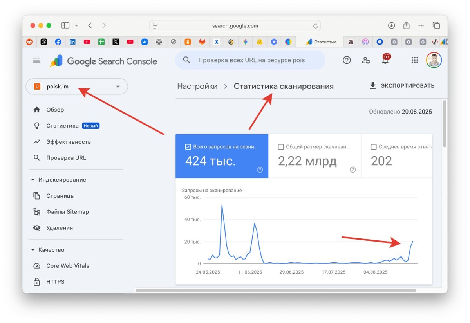Click the ЭКСПОРТИРОВАТЬ button

[x=402, y=86]
